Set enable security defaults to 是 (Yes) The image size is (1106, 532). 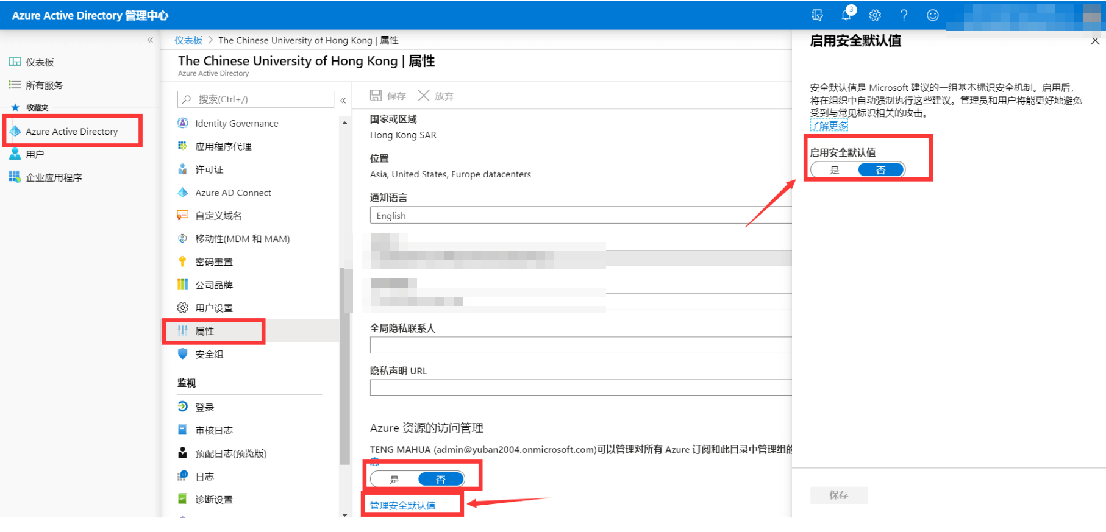[x=834, y=170]
